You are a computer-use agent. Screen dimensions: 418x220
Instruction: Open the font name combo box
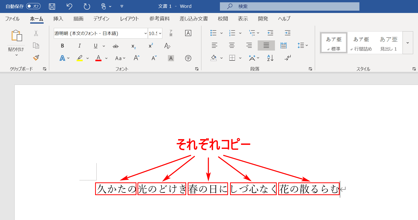pyautogui.click(x=101, y=33)
